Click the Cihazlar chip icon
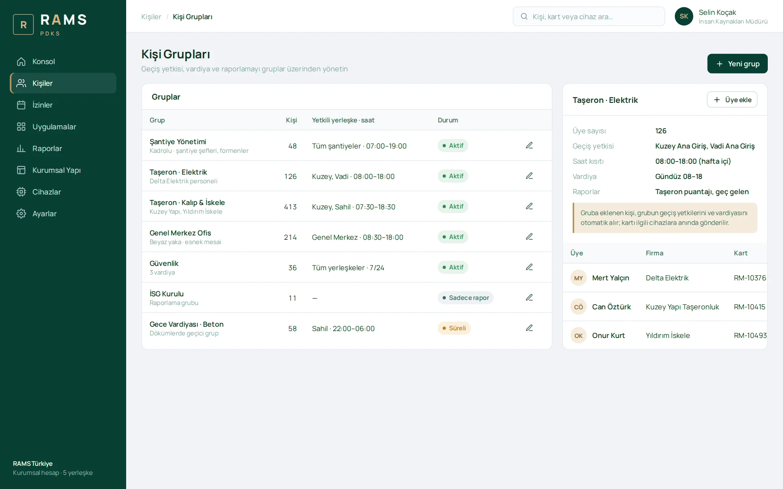 tap(21, 192)
